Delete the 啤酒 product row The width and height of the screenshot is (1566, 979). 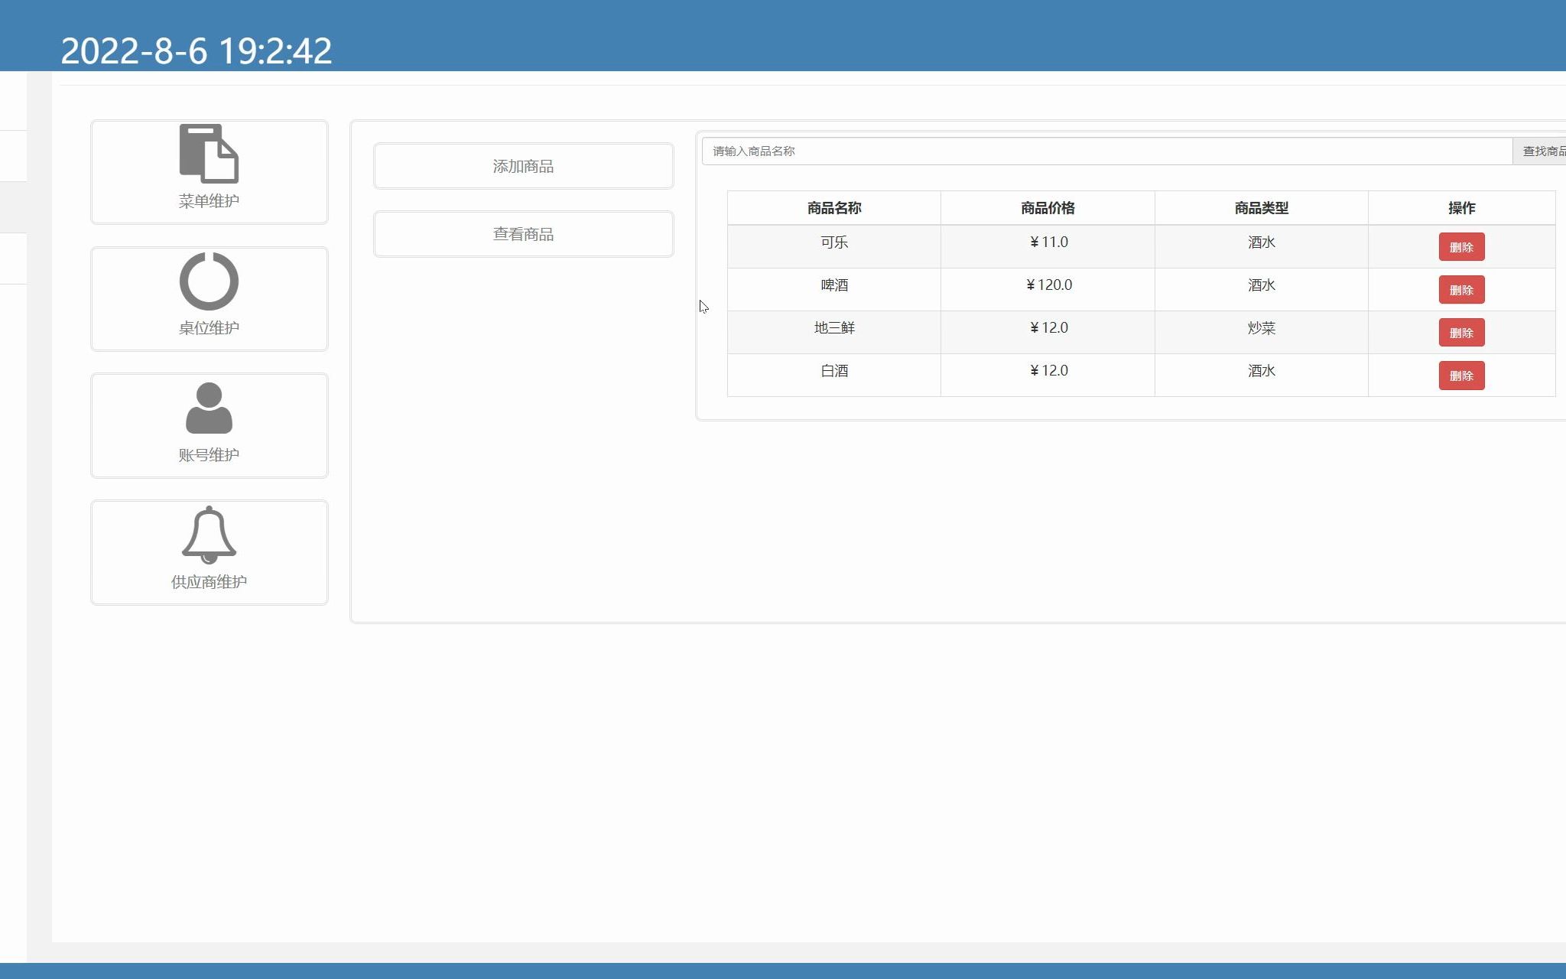tap(1461, 290)
